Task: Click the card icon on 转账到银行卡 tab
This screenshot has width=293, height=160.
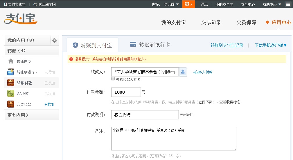Action: click(x=133, y=44)
